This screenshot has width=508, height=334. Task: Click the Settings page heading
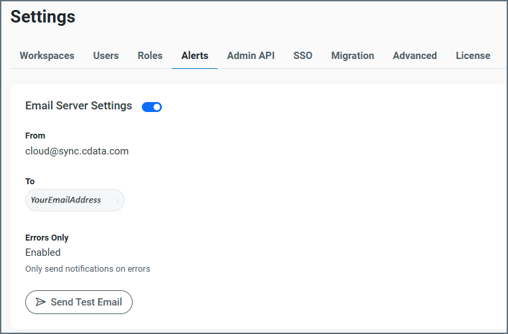(x=43, y=17)
